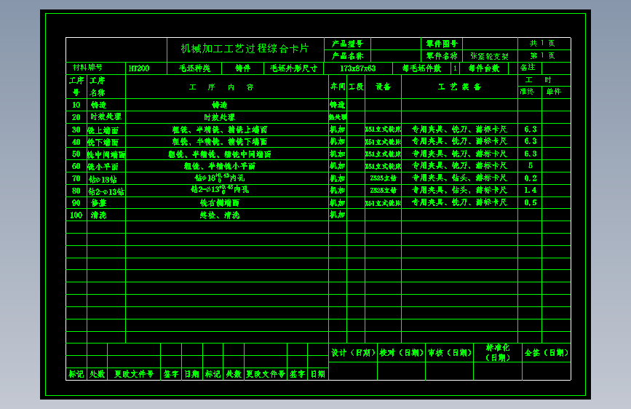Screen dimensions: 631x409
Task: Select the "工段" column header
Action: 356,87
